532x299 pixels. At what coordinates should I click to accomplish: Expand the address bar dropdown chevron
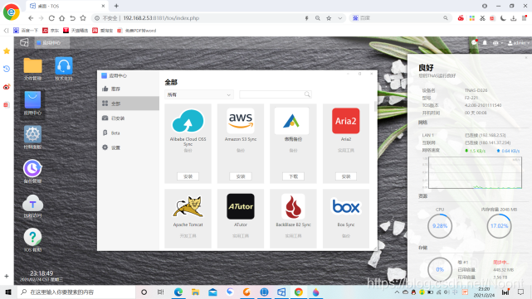339,18
